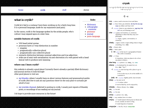Image resolution: width=144 pixels, height=108 pixels.
Task: Open the journal link
Action: 90,34
